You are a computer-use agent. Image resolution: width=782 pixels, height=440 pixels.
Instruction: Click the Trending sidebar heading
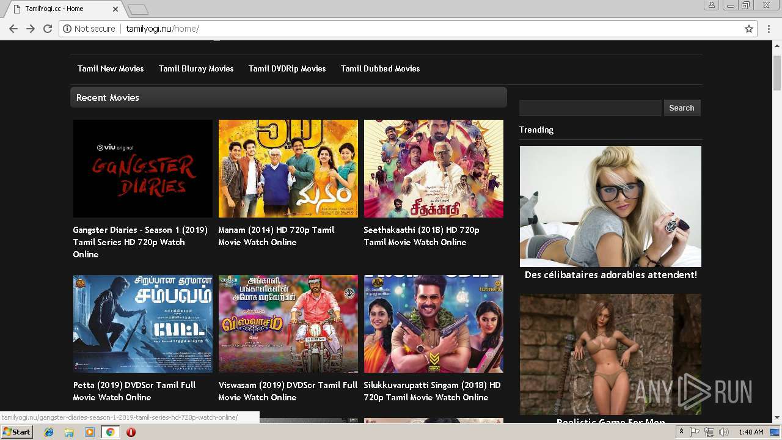(x=536, y=130)
